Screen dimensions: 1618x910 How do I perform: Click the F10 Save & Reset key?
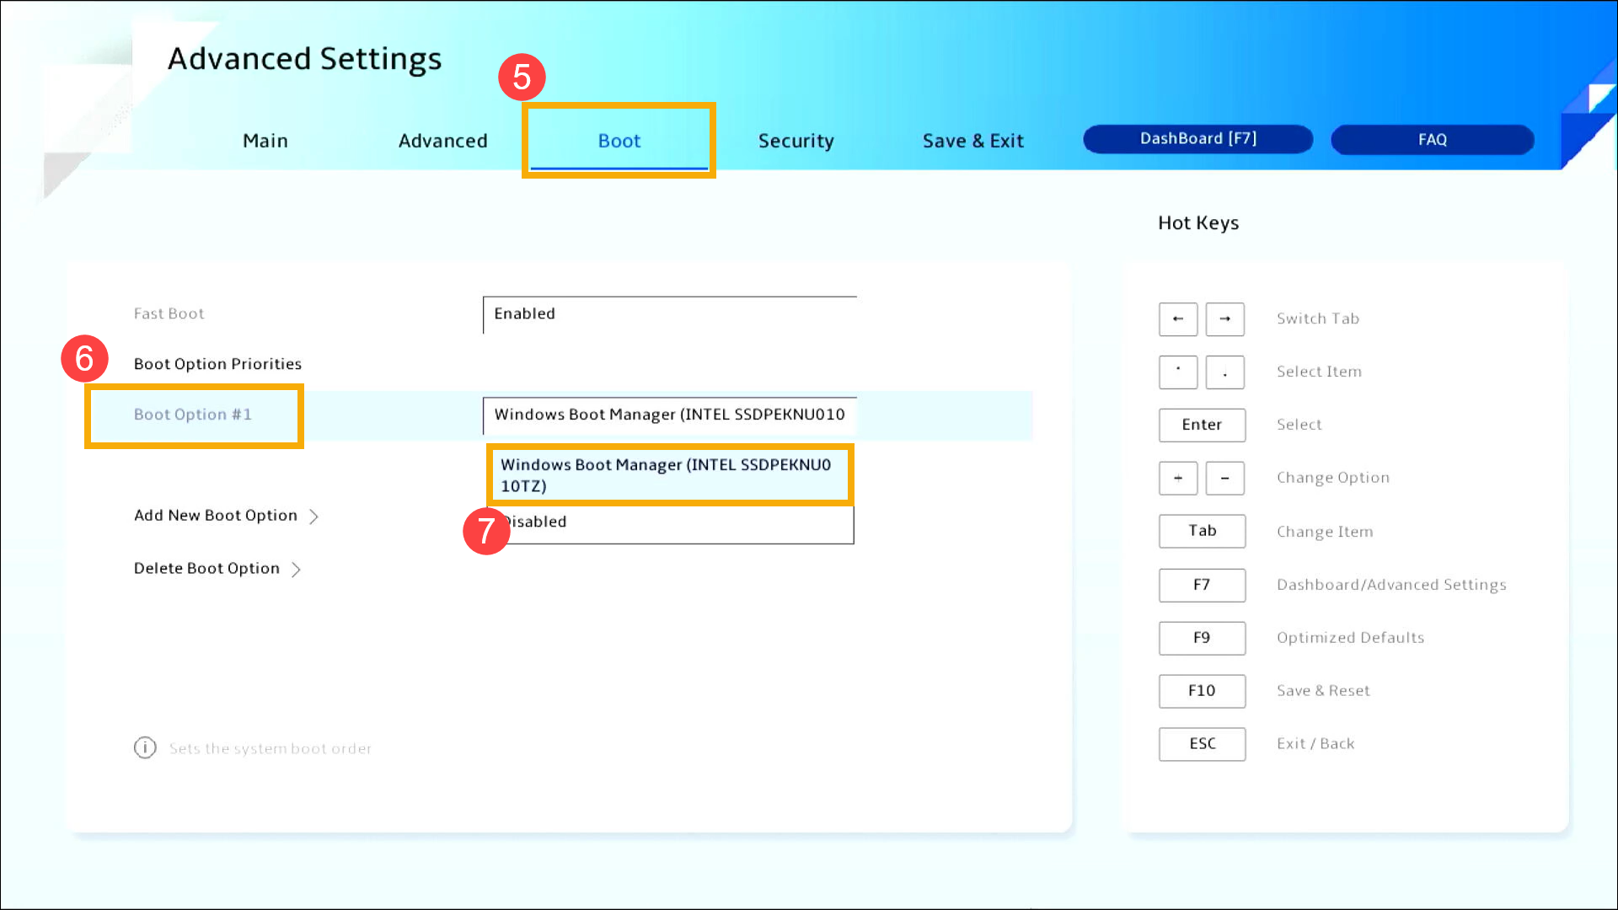[1202, 692]
